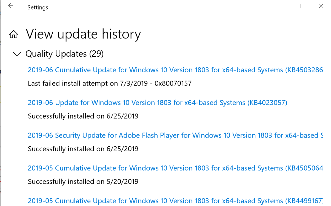Viewport: 331px width, 206px height.
Task: Maximize the Settings window
Action: [302, 6]
